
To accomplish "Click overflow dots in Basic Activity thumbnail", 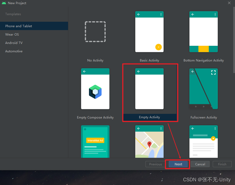I will click(161, 14).
